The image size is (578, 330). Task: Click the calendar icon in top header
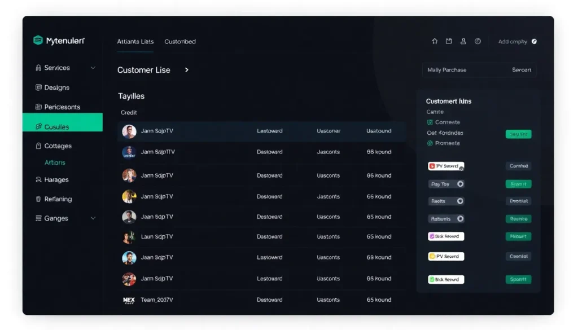tap(449, 41)
